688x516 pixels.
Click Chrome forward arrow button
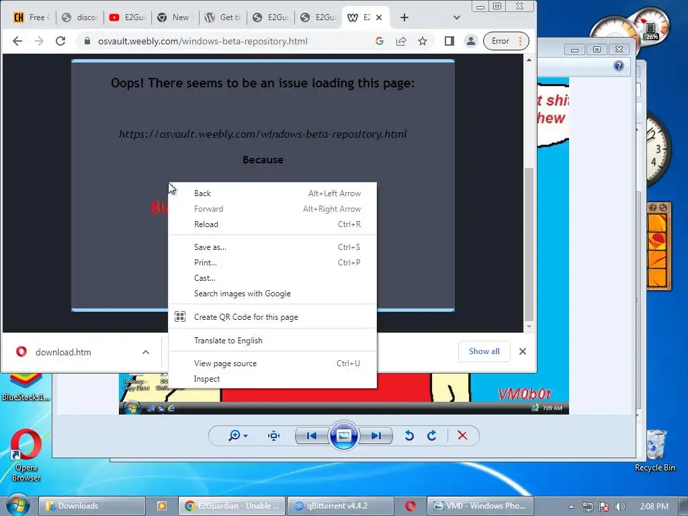pyautogui.click(x=39, y=41)
